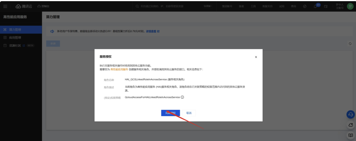The width and height of the screenshot is (356, 141).
Task: Click the documentation book icon at bottom-right
Action: pos(351,135)
